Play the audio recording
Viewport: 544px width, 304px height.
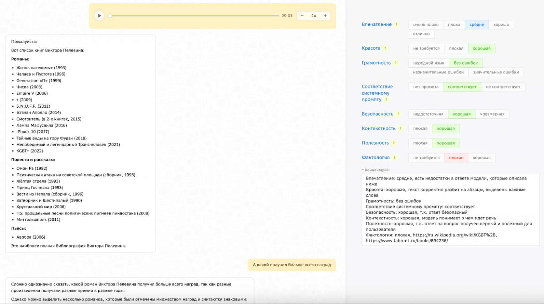(99, 16)
